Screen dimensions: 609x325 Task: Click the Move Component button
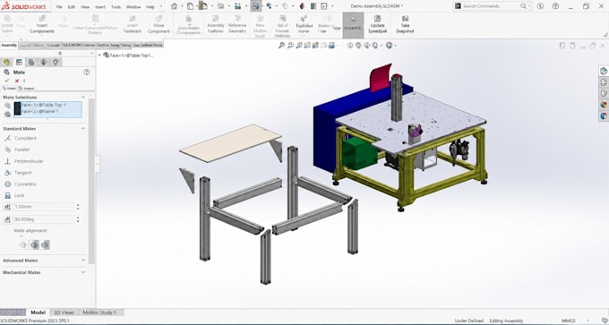(x=159, y=25)
